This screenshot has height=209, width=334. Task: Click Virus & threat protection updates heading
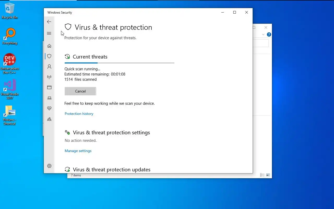[112, 170]
